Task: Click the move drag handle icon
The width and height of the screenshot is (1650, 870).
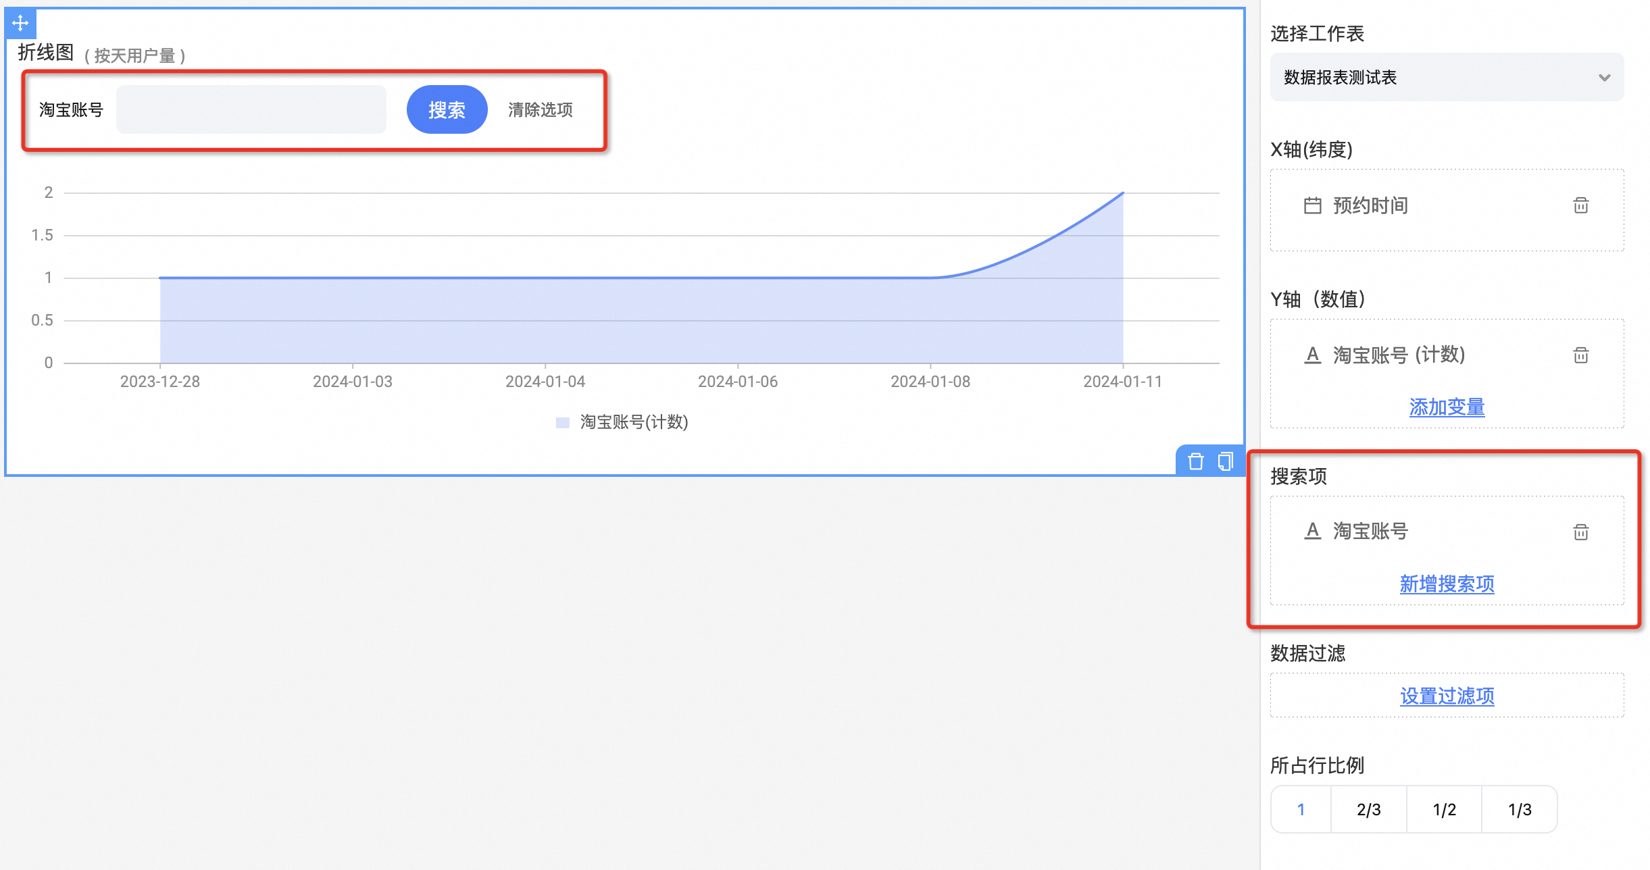Action: click(20, 23)
